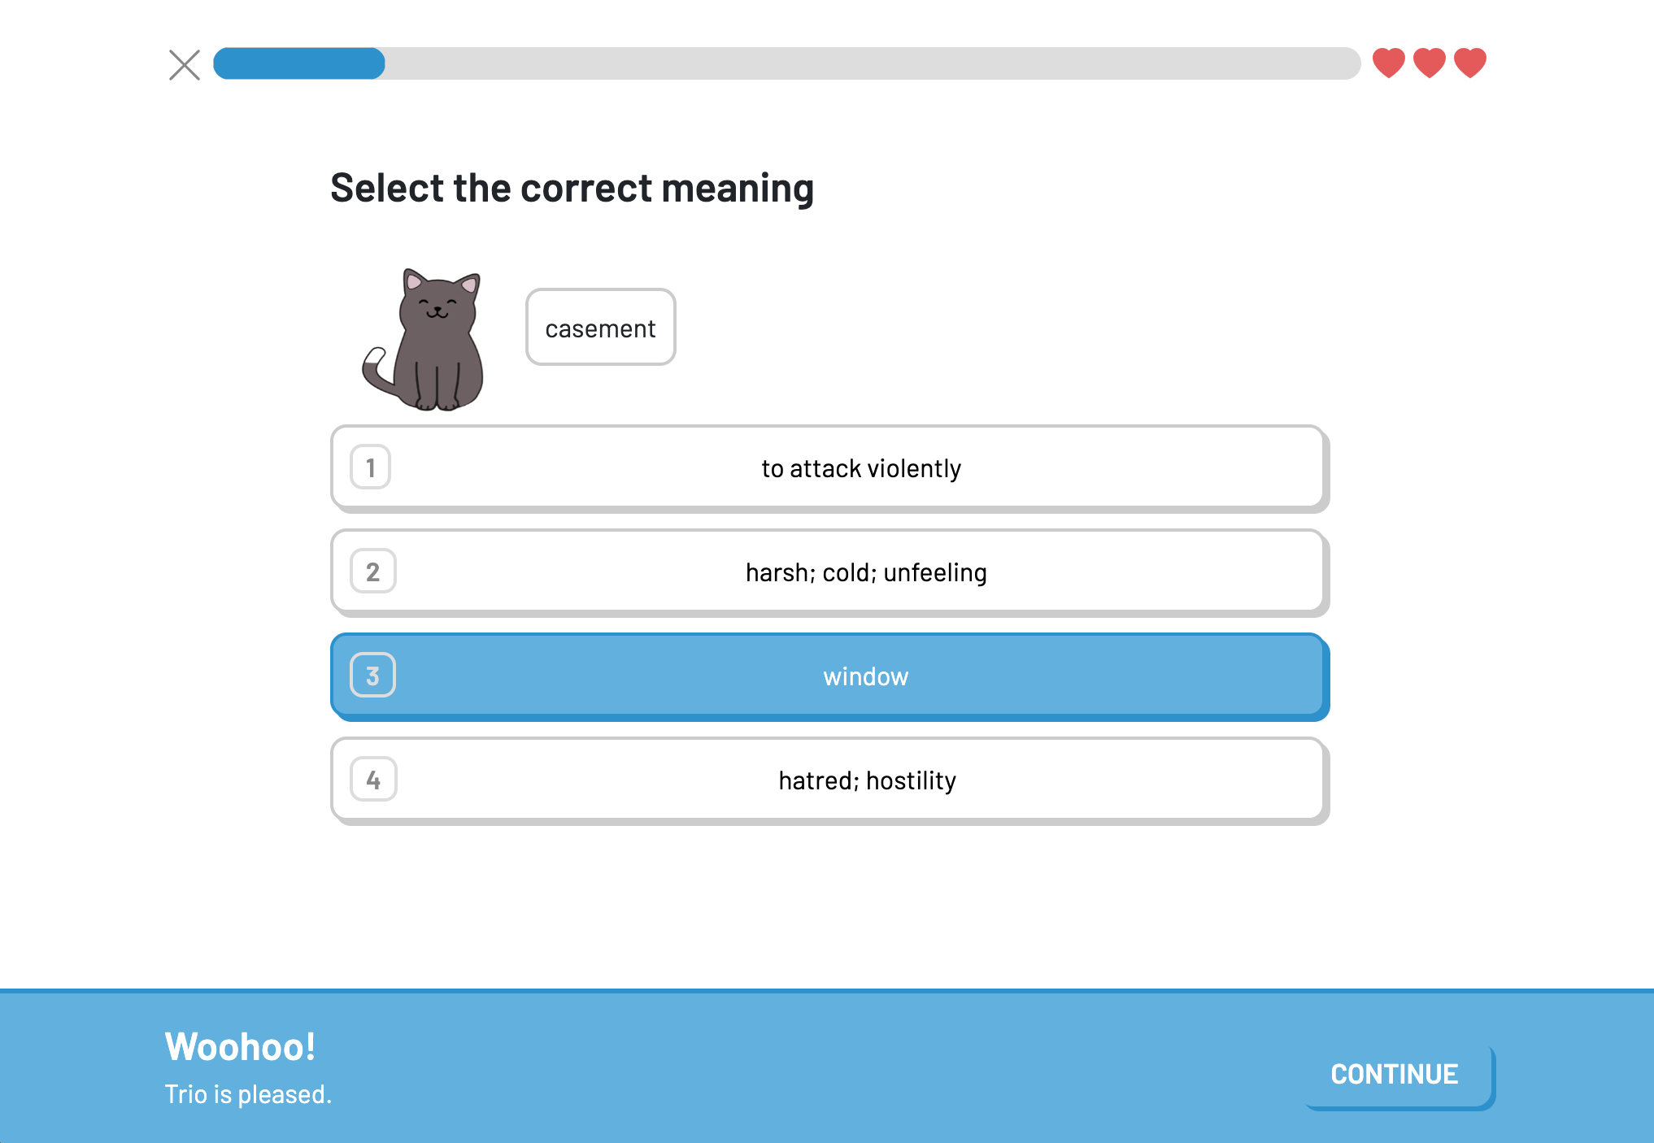Image resolution: width=1654 pixels, height=1143 pixels.
Task: Choose the "harsh; cold; unfeeling" option
Action: pos(829,572)
